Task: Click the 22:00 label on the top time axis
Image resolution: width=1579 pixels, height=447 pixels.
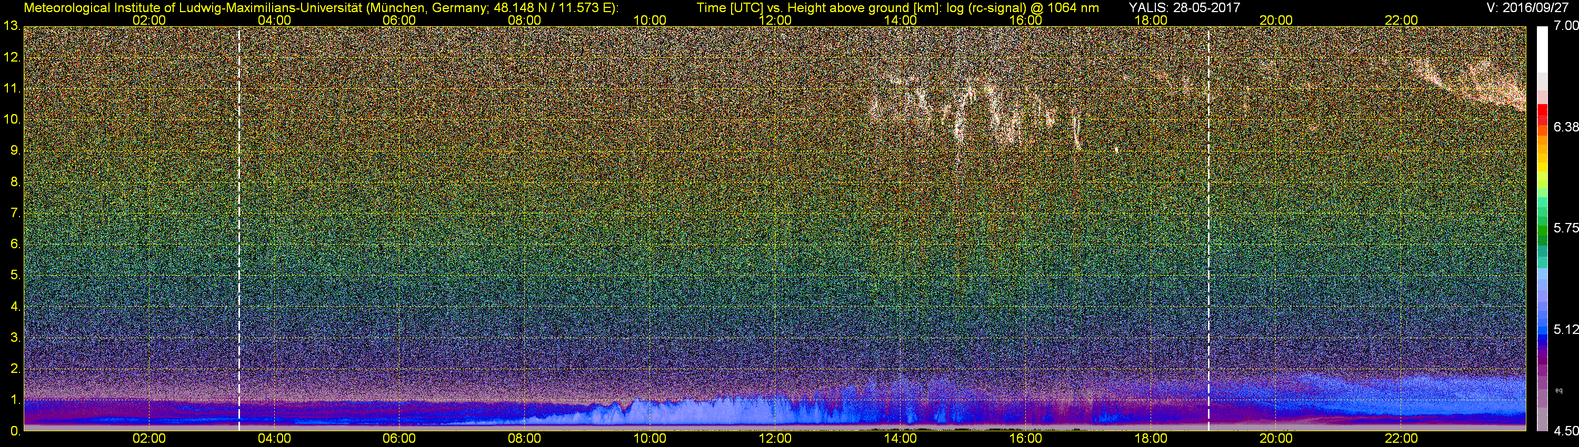Action: pyautogui.click(x=1401, y=20)
